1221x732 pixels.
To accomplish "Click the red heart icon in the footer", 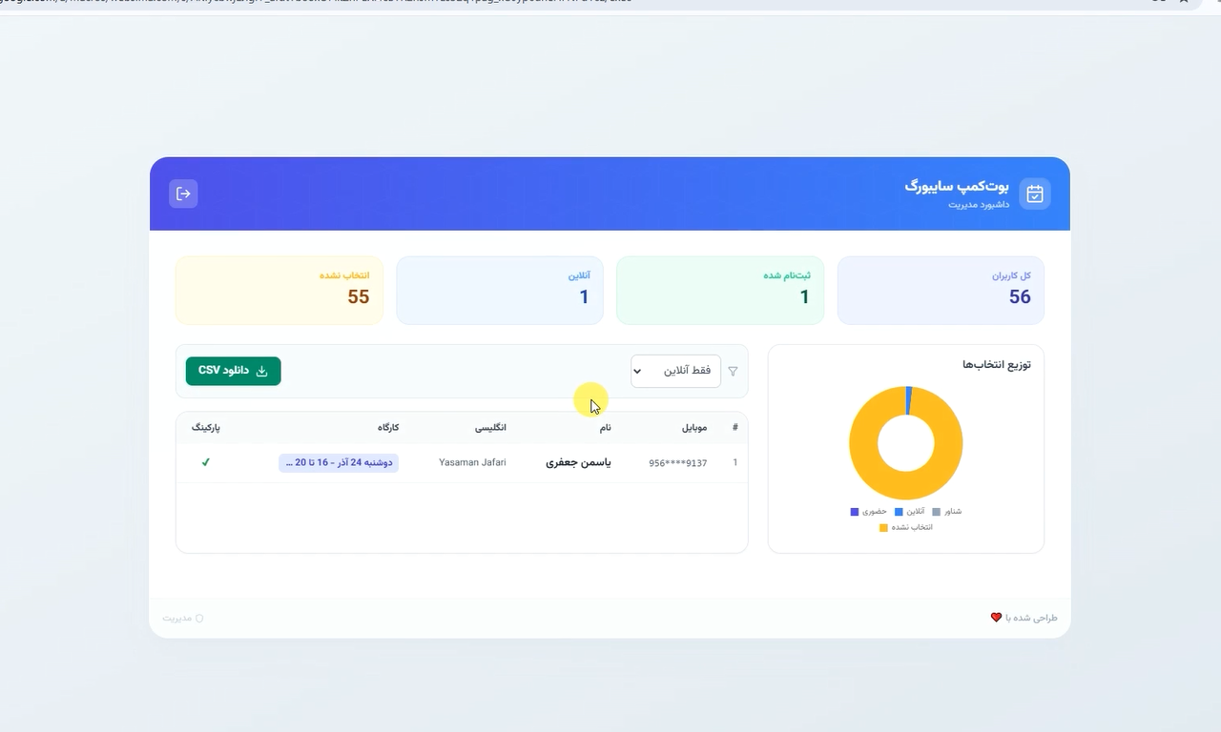I will click(996, 618).
